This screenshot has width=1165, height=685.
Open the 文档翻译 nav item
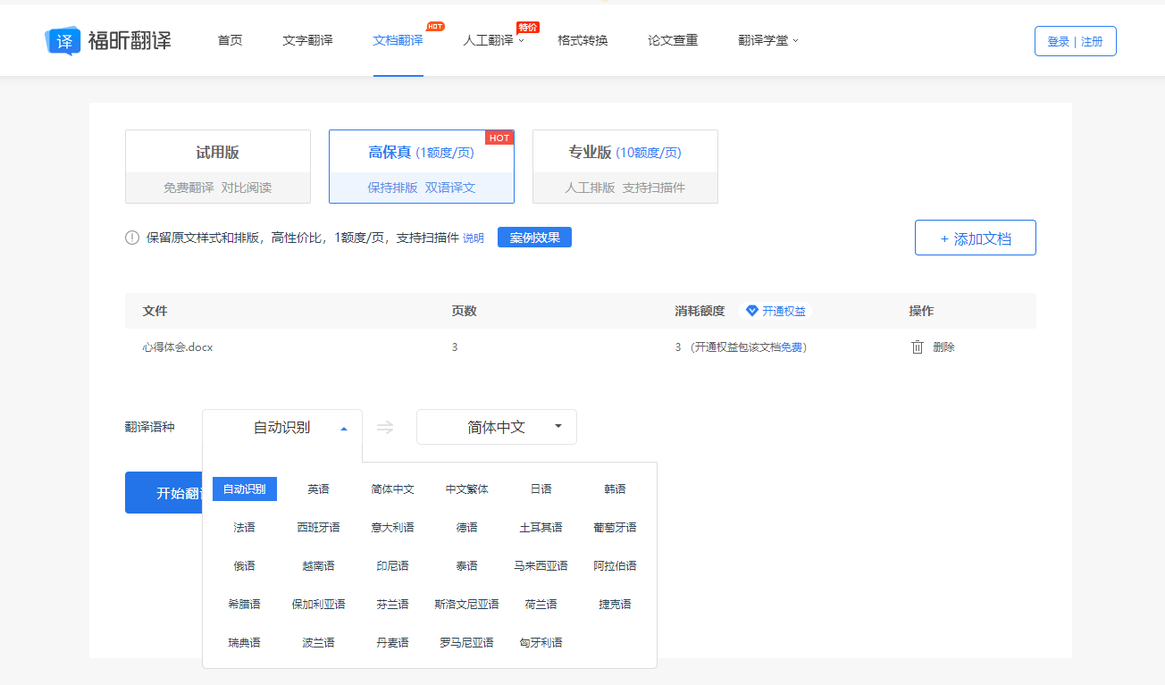point(398,40)
